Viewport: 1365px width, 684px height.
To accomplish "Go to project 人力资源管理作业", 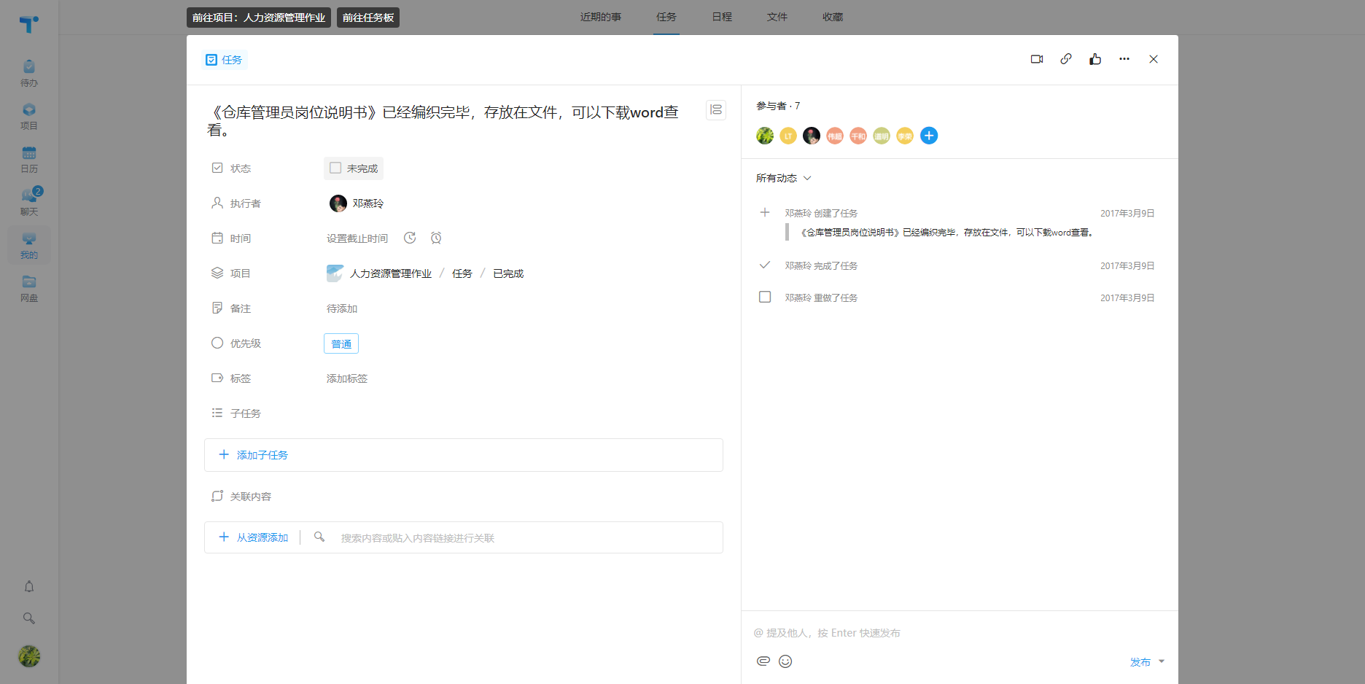I will (x=259, y=18).
